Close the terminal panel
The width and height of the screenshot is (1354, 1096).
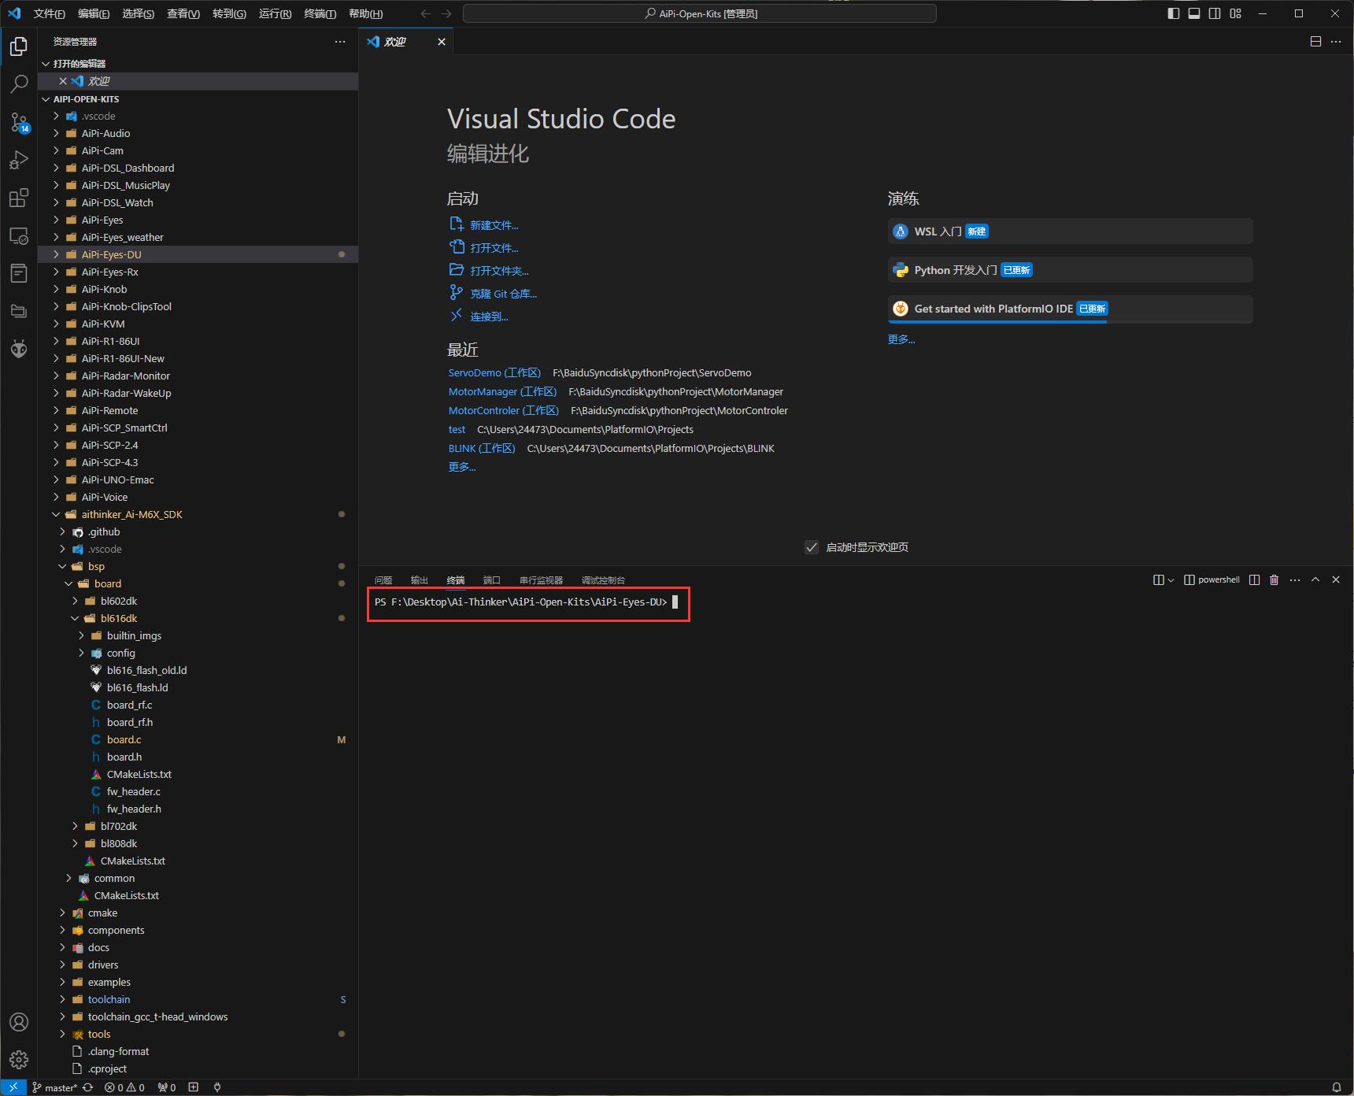(x=1336, y=579)
